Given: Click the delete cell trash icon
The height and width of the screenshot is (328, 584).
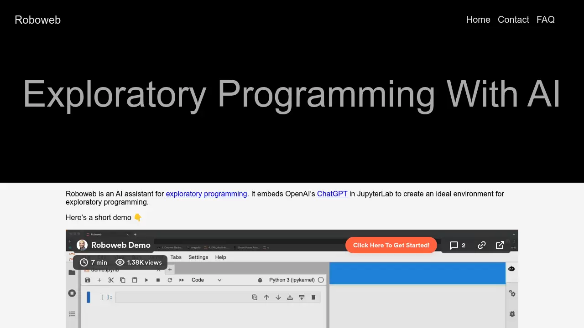Looking at the screenshot, I should pyautogui.click(x=313, y=297).
